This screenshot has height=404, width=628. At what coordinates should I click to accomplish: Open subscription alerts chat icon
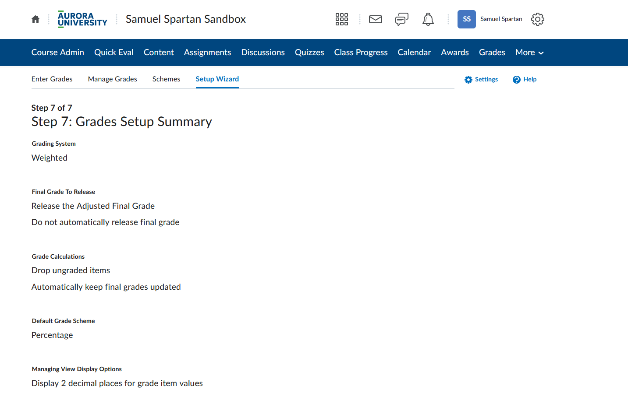pos(402,19)
